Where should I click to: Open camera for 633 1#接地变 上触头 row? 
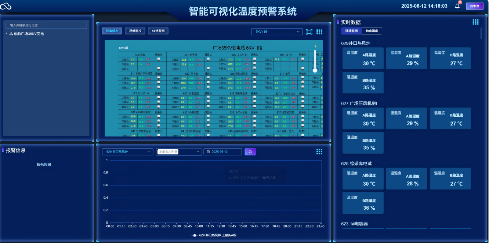[x=208, y=116]
